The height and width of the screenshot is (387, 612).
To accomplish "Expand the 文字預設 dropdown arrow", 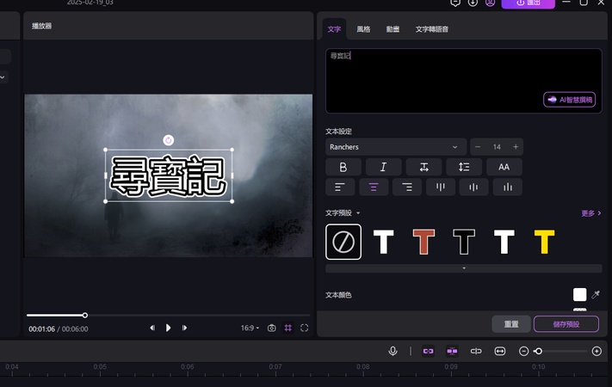I will pyautogui.click(x=358, y=213).
